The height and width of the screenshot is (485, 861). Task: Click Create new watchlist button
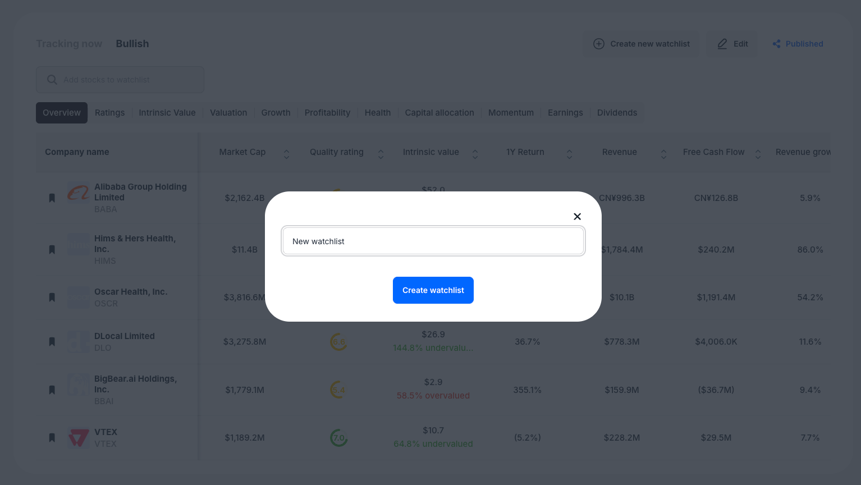pos(641,44)
